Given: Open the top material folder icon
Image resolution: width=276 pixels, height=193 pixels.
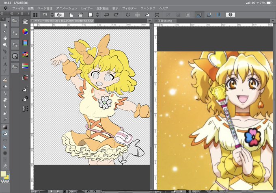Looking at the screenshot, I should [x=15, y=21].
